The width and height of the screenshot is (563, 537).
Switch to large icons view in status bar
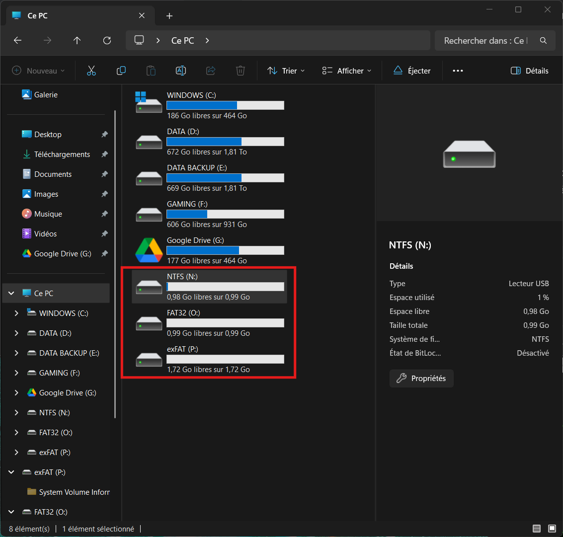click(552, 528)
